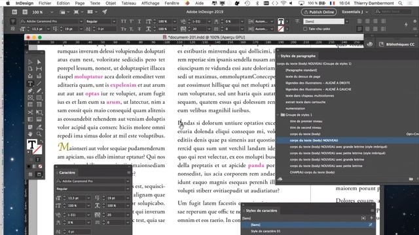
Task: Open the [Sans] character style dropdown
Action: click(x=347, y=22)
